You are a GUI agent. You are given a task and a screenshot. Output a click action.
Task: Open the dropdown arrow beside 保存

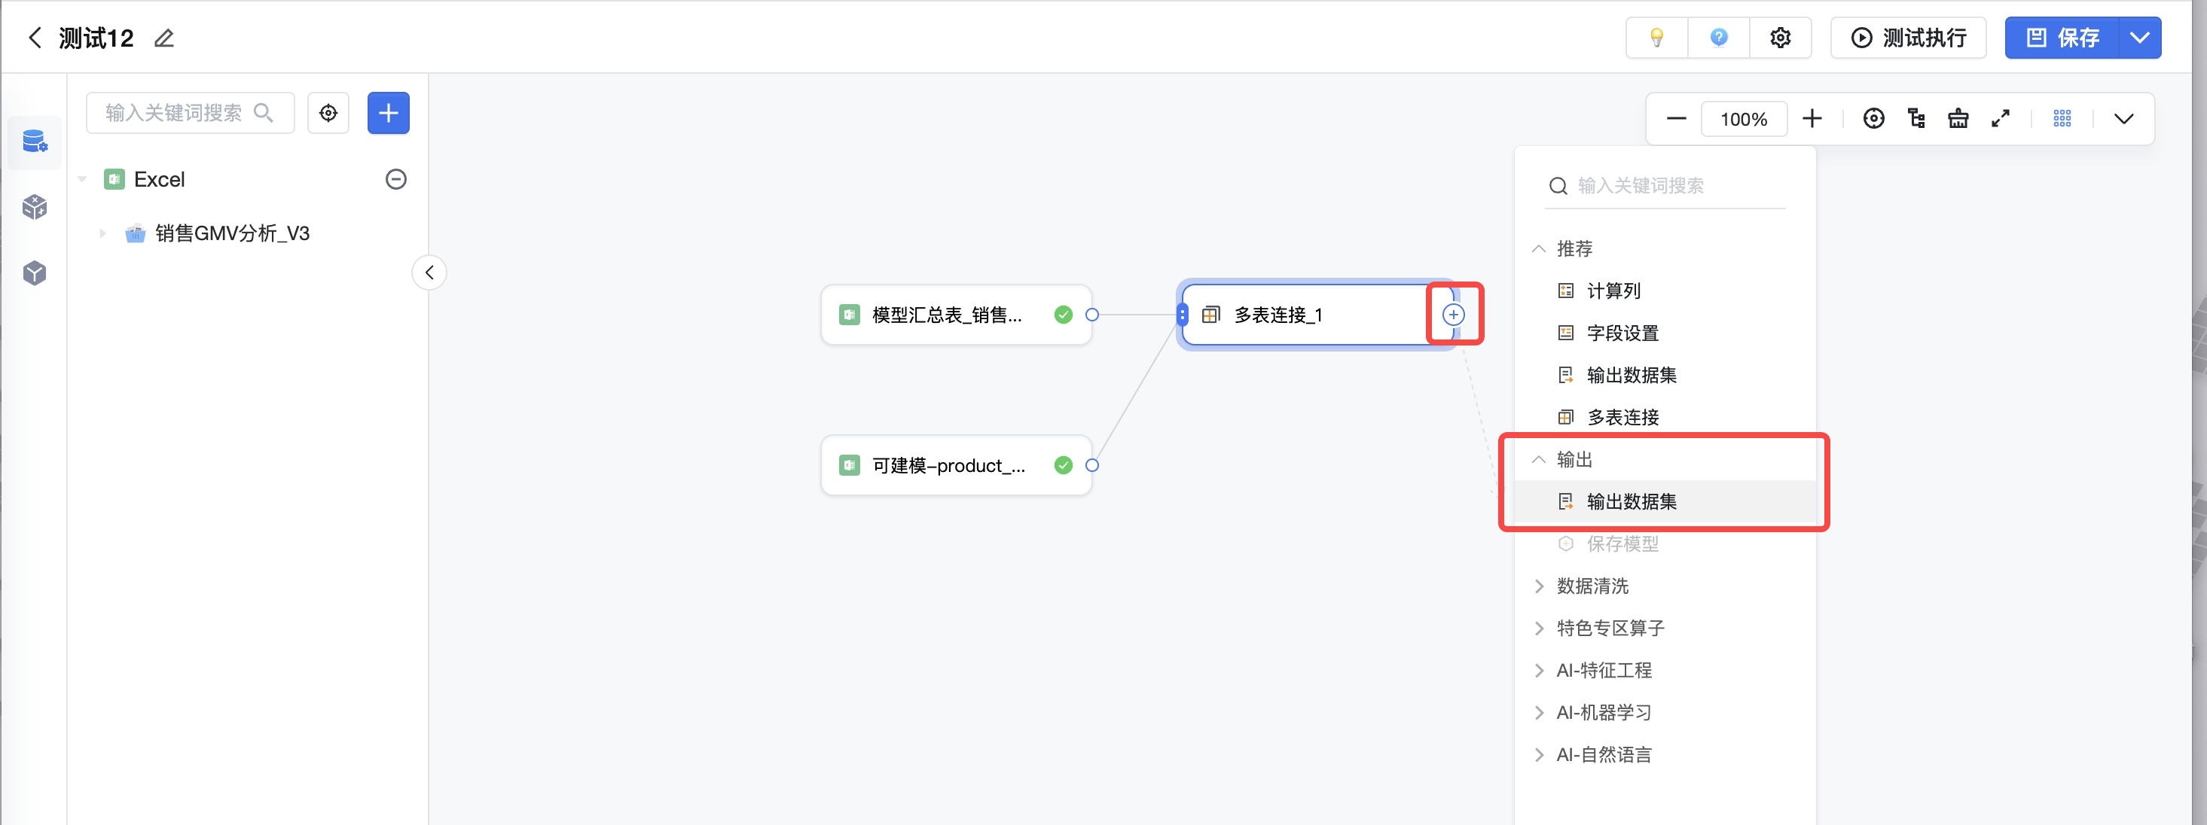(2139, 38)
